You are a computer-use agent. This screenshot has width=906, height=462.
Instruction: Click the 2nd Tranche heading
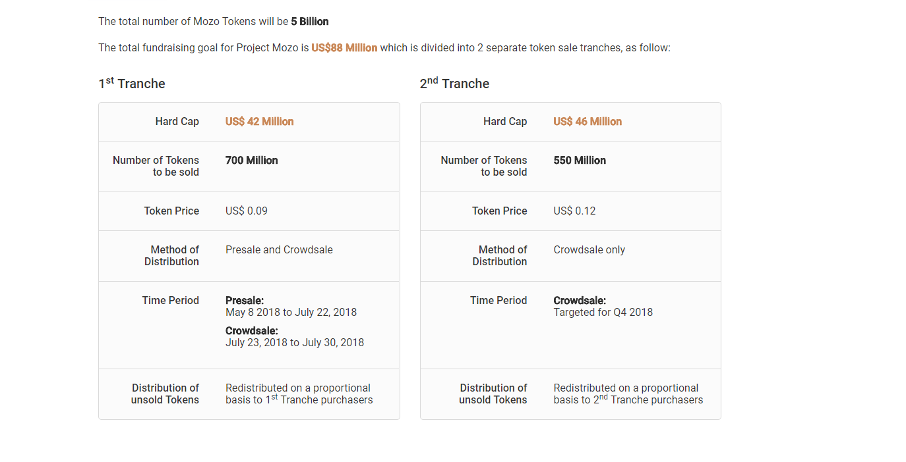click(454, 84)
